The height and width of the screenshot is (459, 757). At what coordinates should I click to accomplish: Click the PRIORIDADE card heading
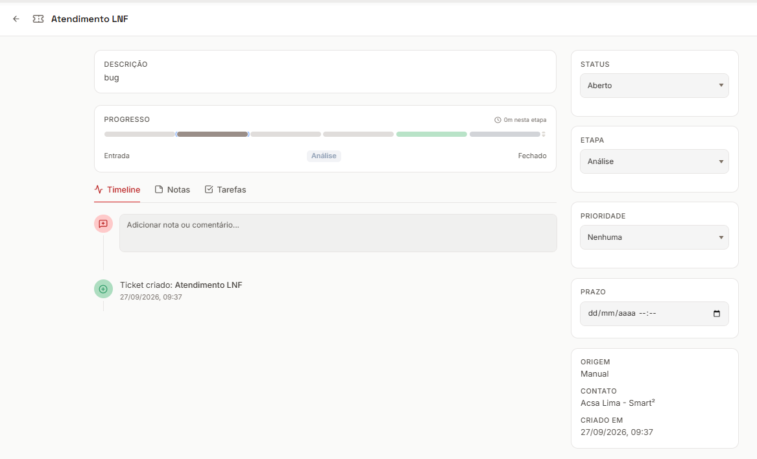603,216
